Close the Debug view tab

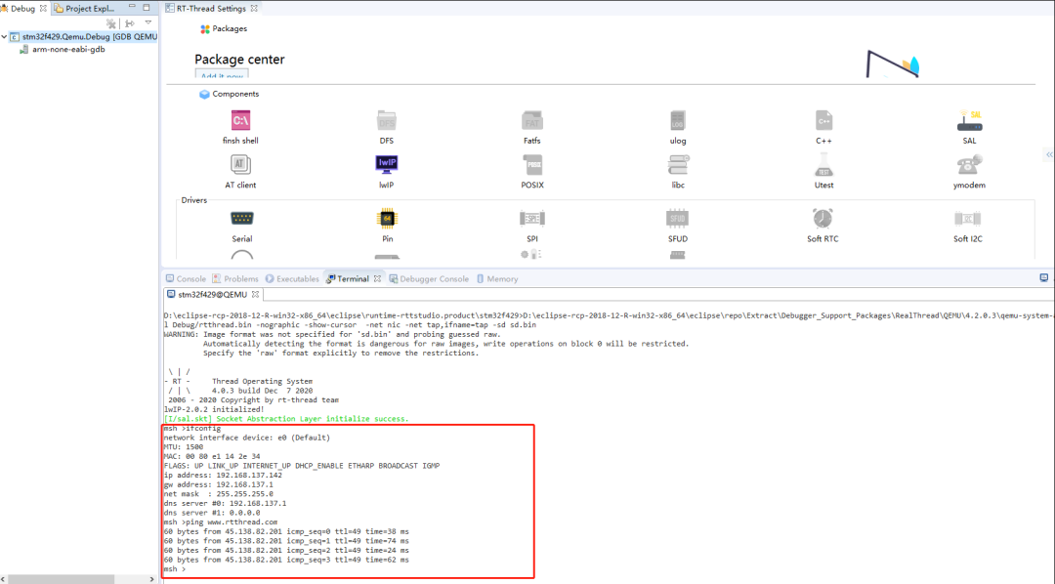(x=43, y=8)
